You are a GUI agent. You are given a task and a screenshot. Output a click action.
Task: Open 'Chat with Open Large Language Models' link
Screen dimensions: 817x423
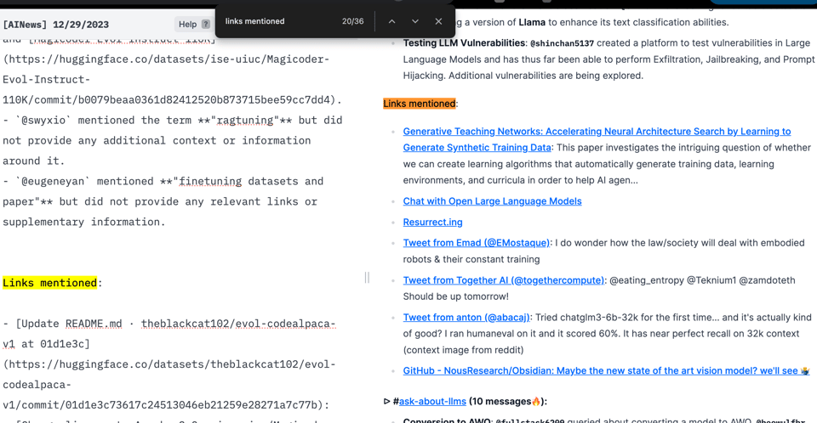[x=492, y=201]
